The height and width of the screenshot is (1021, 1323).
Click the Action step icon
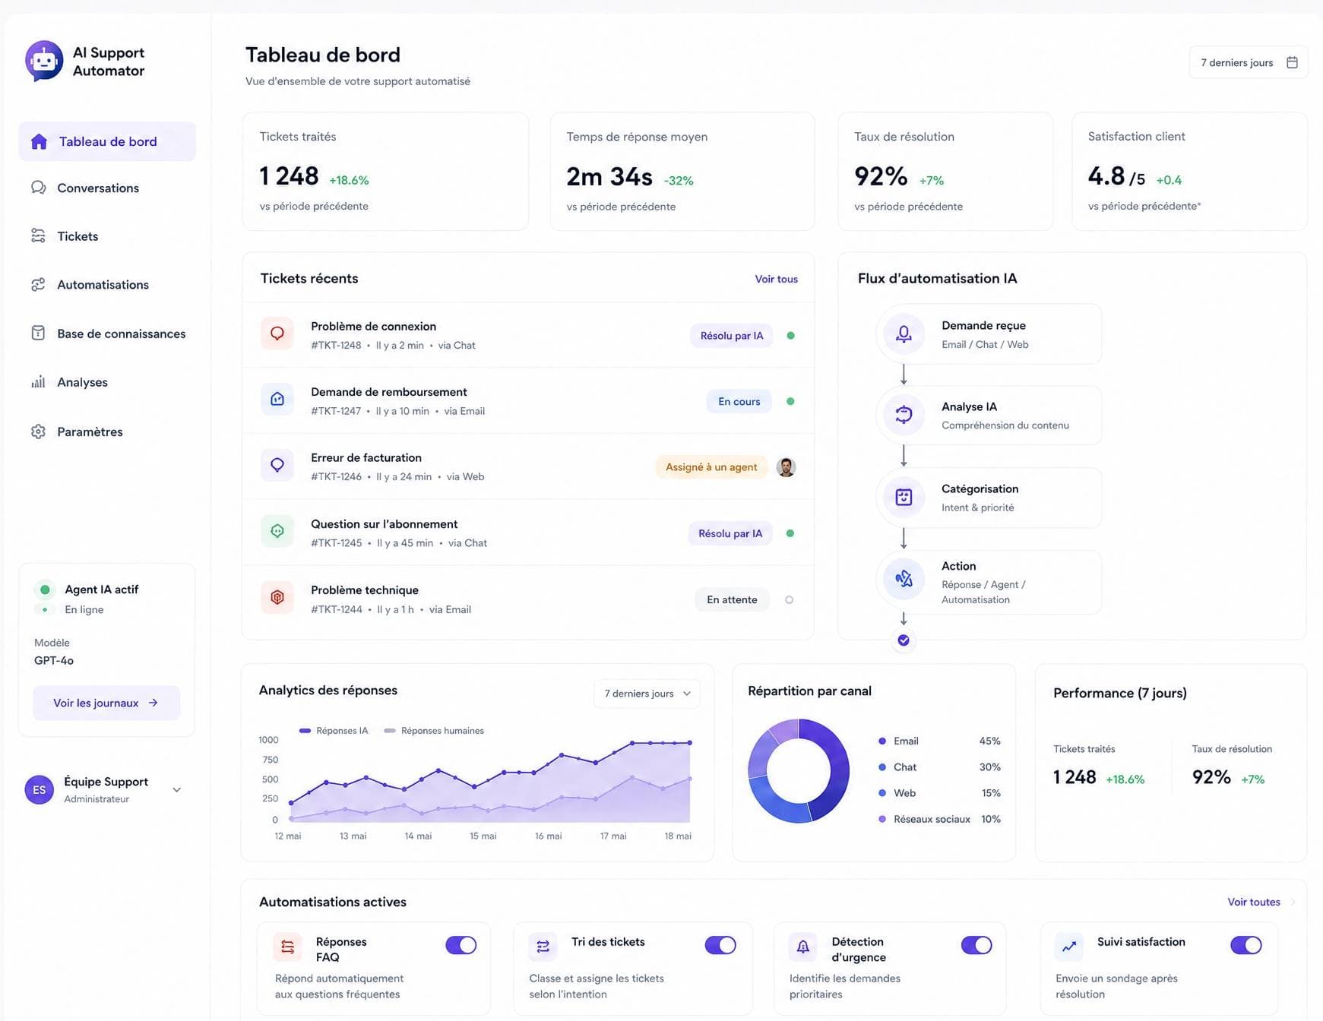click(904, 579)
